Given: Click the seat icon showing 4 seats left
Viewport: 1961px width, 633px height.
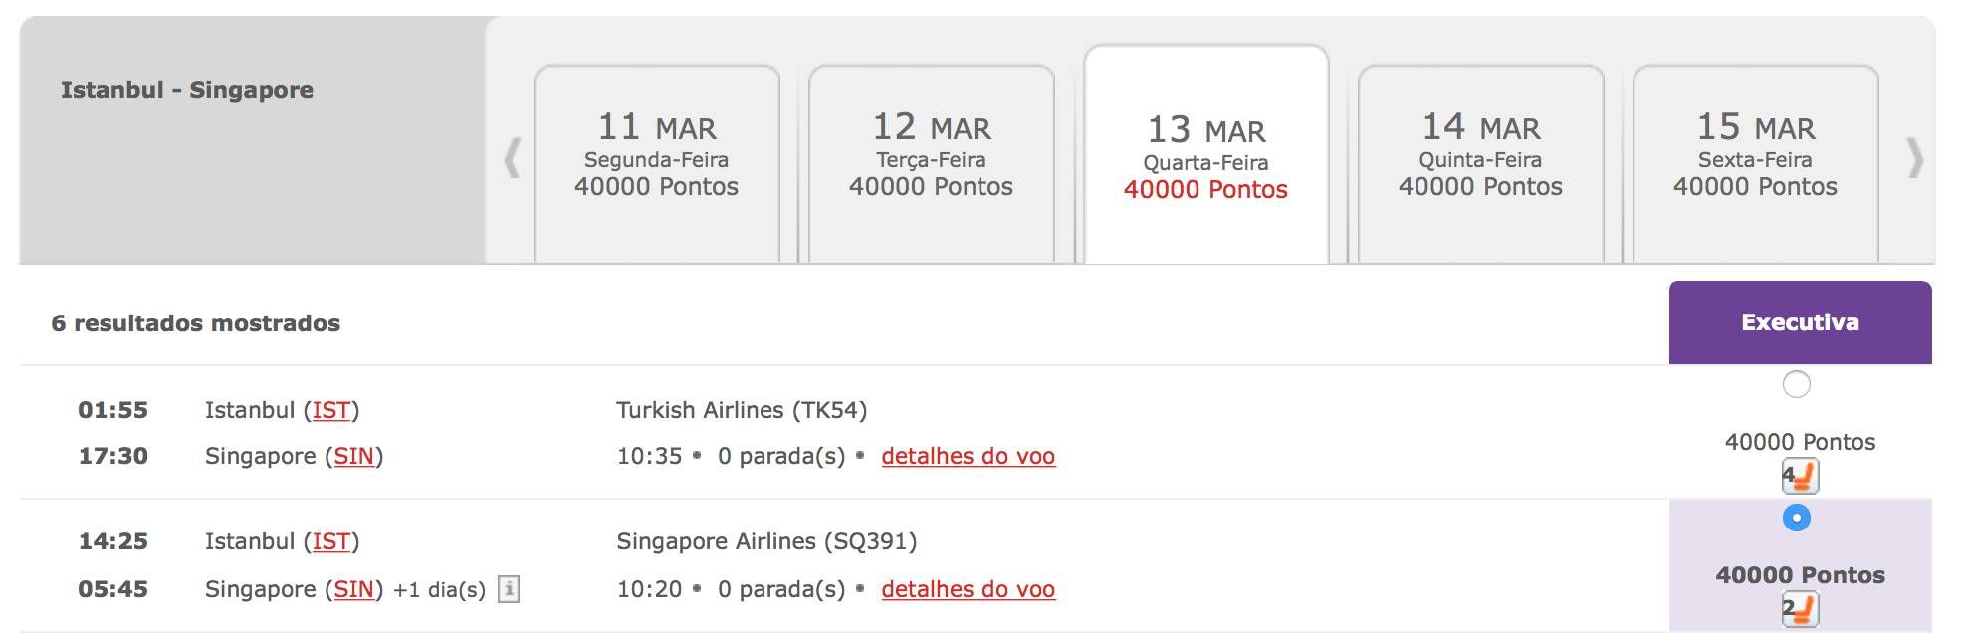Looking at the screenshot, I should coord(1800,476).
